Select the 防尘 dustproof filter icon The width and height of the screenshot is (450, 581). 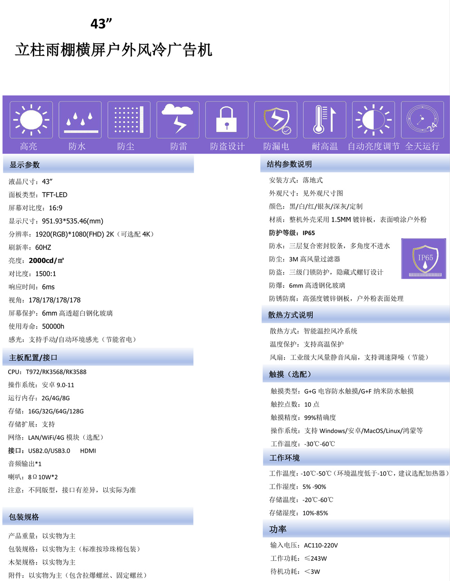pyautogui.click(x=129, y=119)
